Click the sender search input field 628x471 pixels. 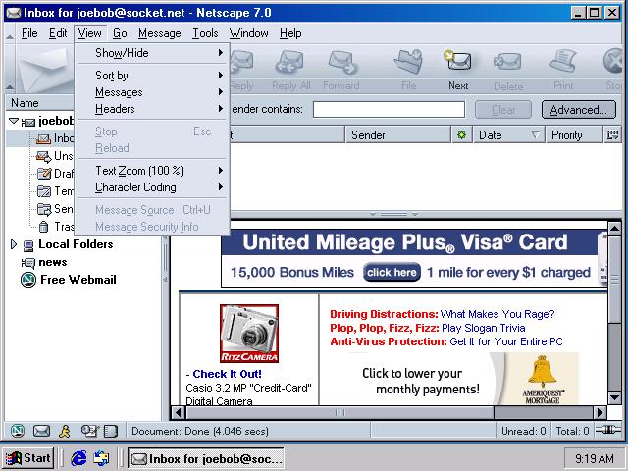click(x=389, y=109)
